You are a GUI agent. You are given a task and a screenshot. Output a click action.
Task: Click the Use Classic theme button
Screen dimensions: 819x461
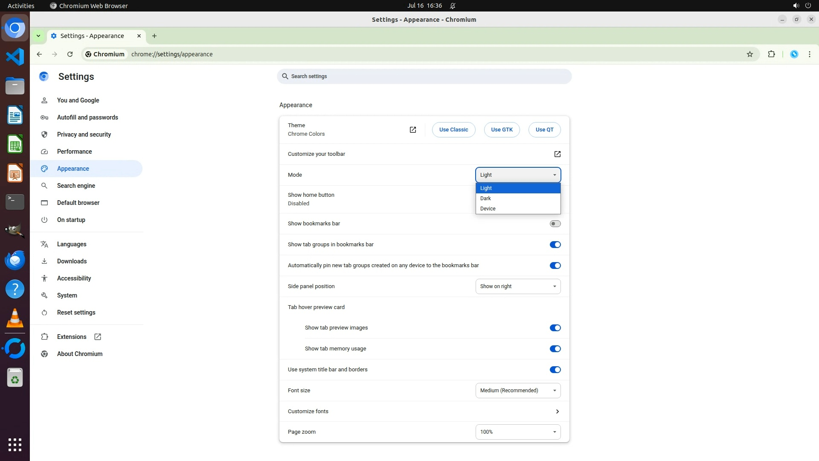453,130
